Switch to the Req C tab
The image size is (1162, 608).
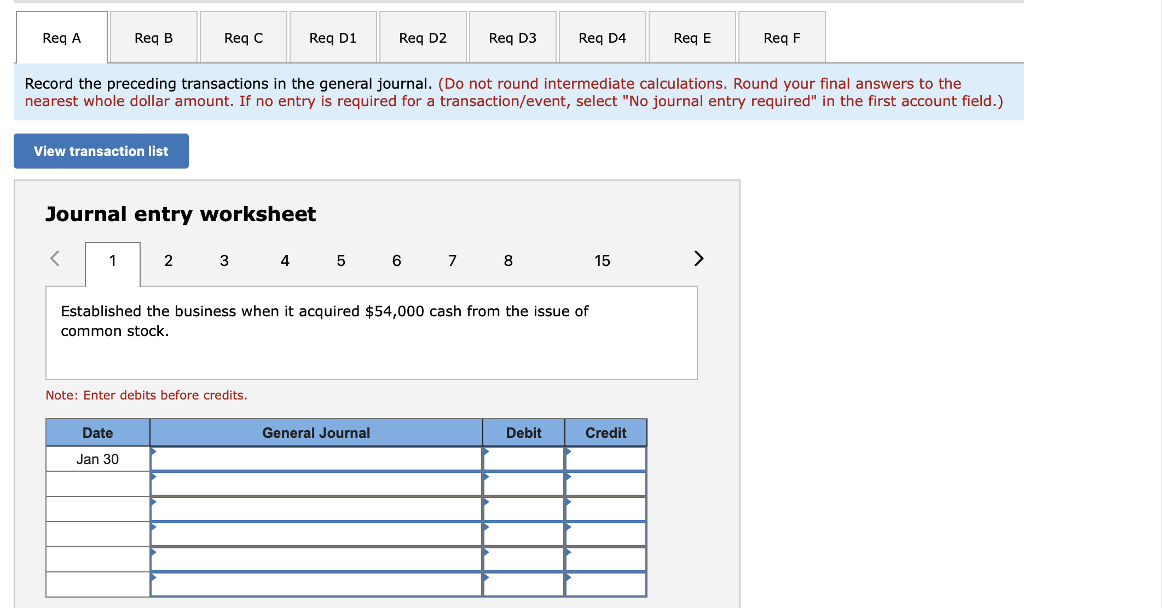pos(244,38)
